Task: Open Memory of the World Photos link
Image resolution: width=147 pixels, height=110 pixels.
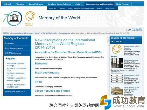Action: tap(131, 76)
